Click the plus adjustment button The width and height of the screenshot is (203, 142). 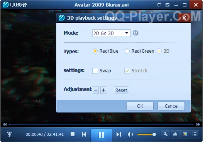tap(104, 90)
